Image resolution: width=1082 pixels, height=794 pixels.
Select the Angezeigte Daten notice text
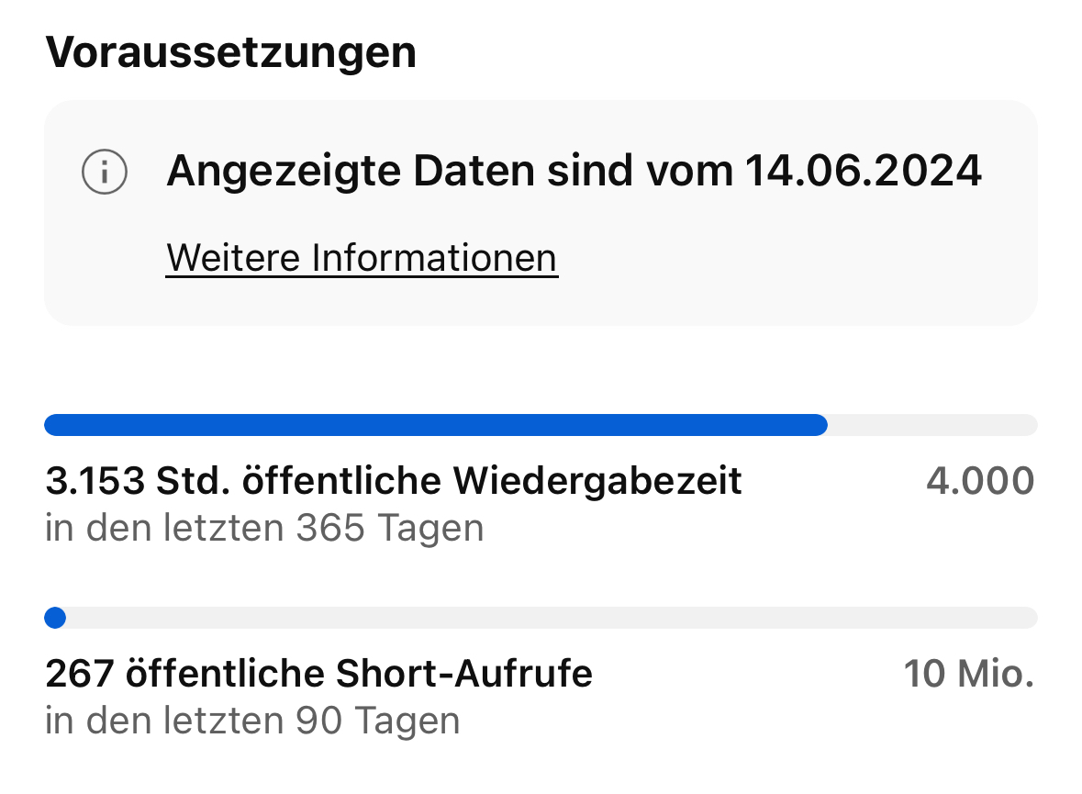click(574, 172)
